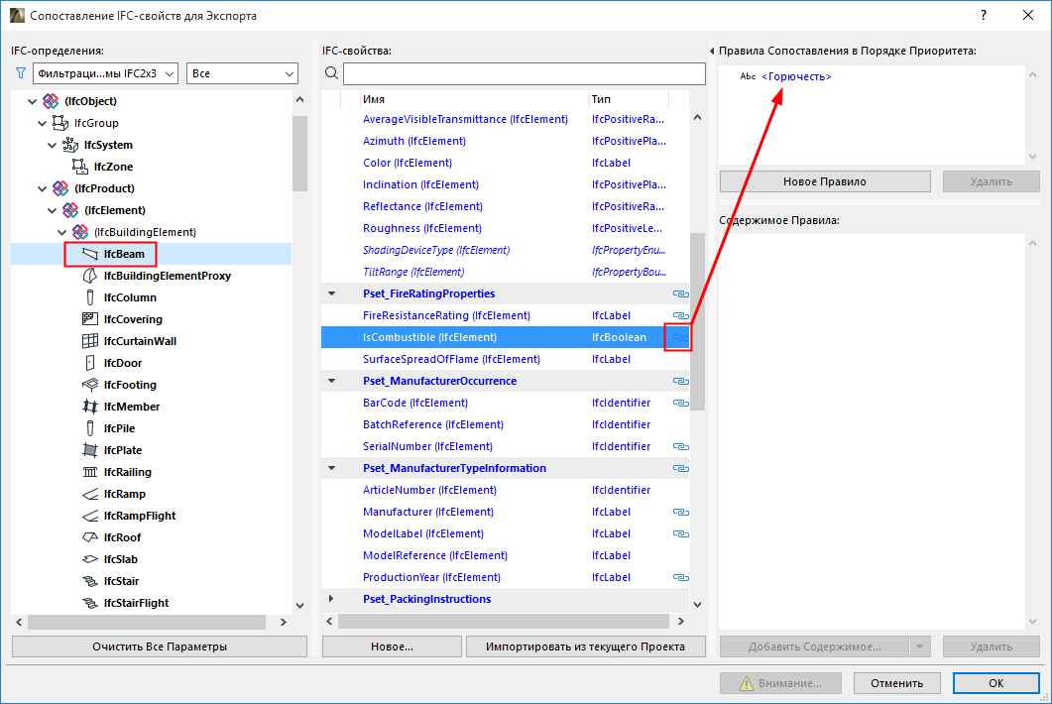Click the filter funnel icon
Screen dimensions: 1052x704
click(x=21, y=73)
